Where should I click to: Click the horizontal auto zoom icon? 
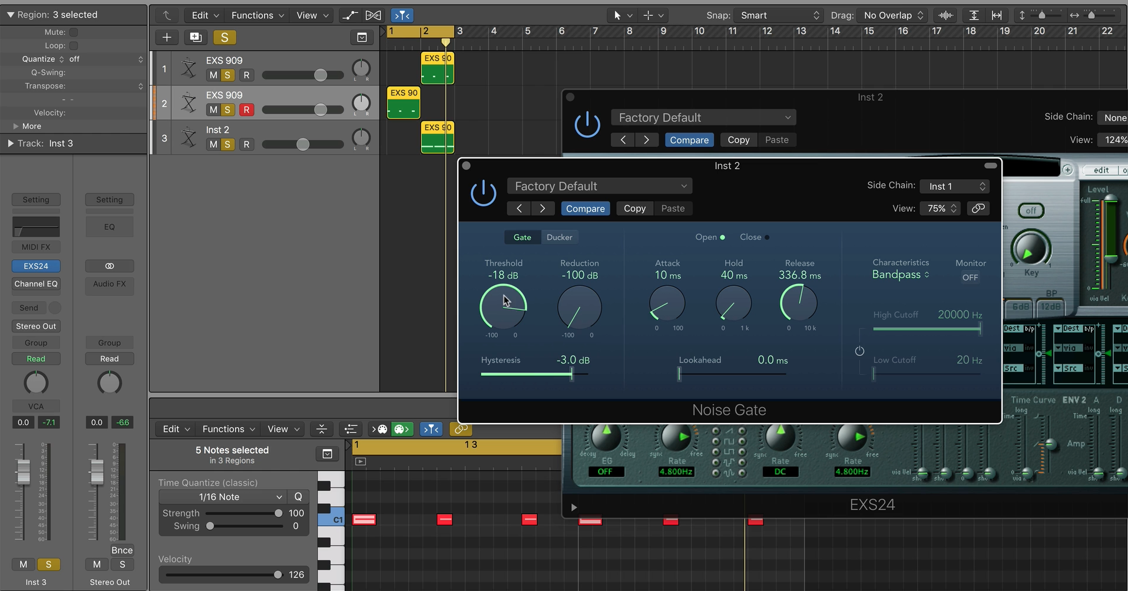(997, 15)
